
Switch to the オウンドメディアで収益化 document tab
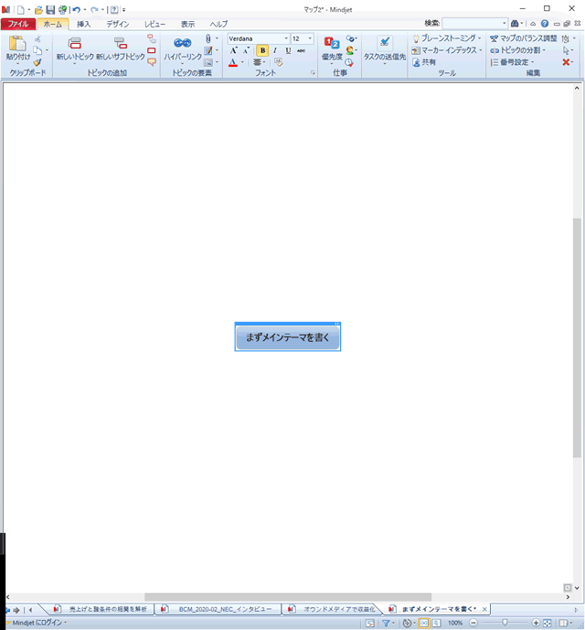click(x=334, y=608)
